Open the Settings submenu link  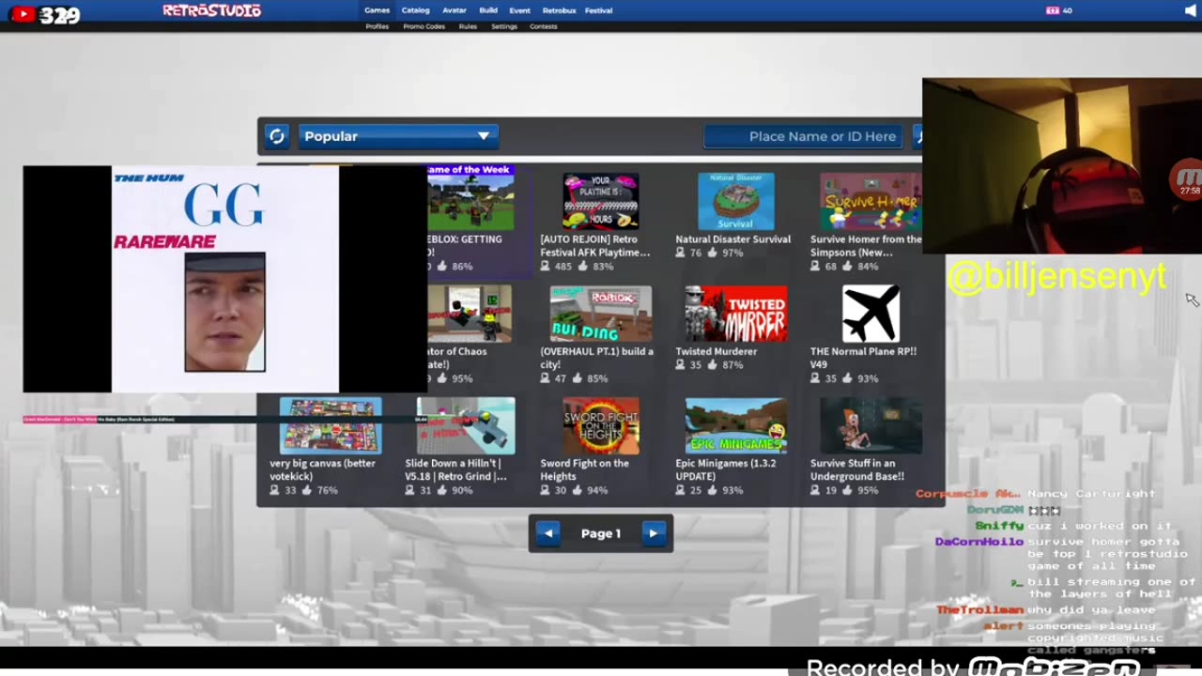503,26
